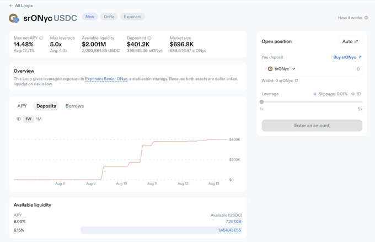
Task: Click the Slippage: 0.01% setting
Action: tap(333, 94)
